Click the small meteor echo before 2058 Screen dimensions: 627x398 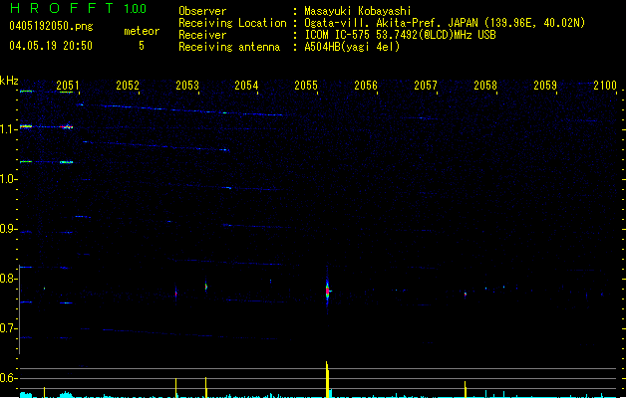(x=466, y=295)
